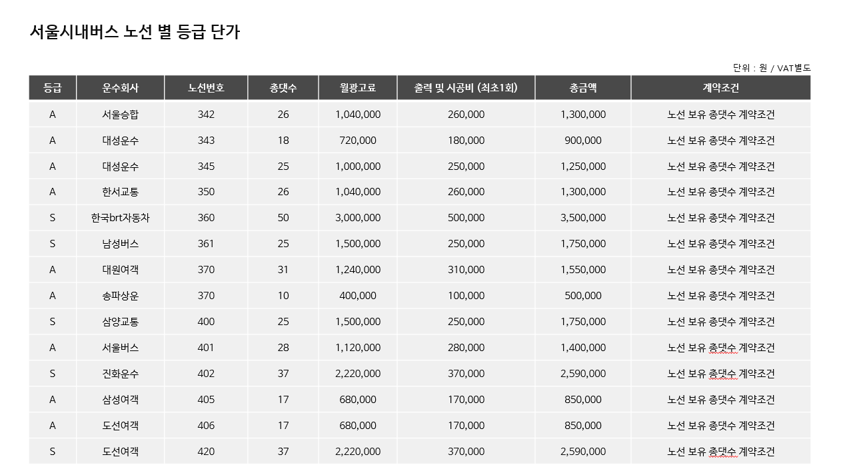
Task: Select the 총댓수 header cell
Action: [x=283, y=88]
